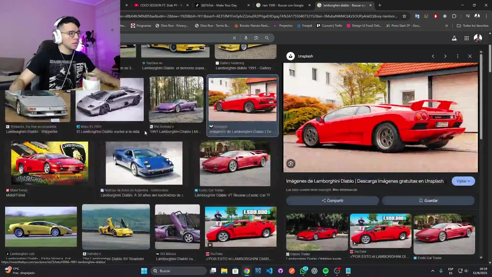Click the ESP language indicator
492x277 pixels.
pos(450,271)
